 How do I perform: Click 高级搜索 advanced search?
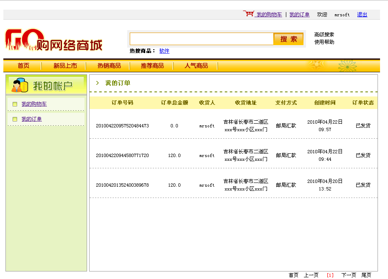click(324, 35)
